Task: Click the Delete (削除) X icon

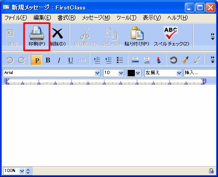Action: 57,33
